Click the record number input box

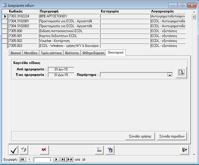point(43,159)
